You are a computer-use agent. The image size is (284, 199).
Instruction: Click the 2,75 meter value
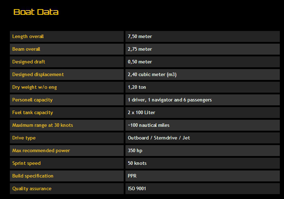point(140,49)
